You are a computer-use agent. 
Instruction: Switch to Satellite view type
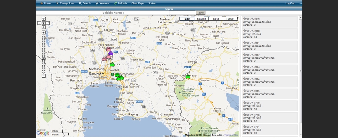coord(201,19)
